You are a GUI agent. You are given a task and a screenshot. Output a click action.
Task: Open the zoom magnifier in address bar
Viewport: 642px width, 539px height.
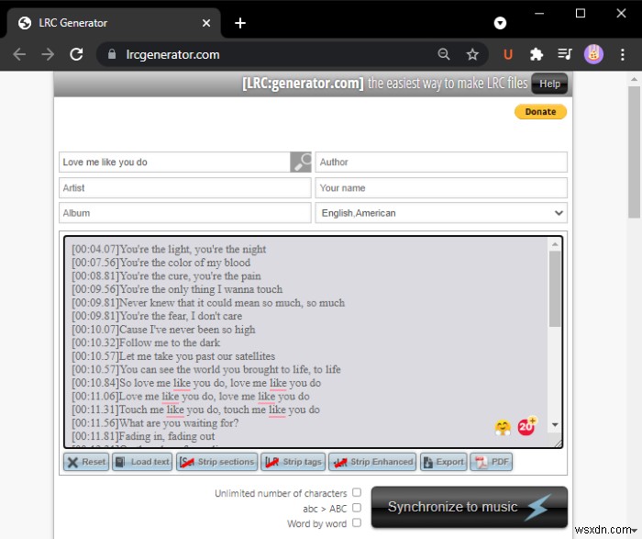pos(444,54)
